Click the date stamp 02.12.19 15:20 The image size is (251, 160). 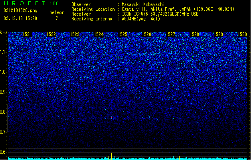[x=20, y=18]
